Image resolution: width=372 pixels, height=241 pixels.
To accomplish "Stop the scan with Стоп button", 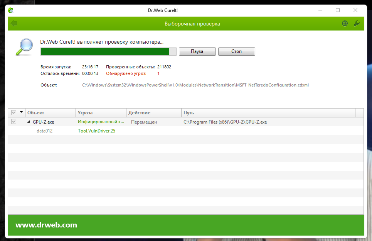I will point(237,51).
